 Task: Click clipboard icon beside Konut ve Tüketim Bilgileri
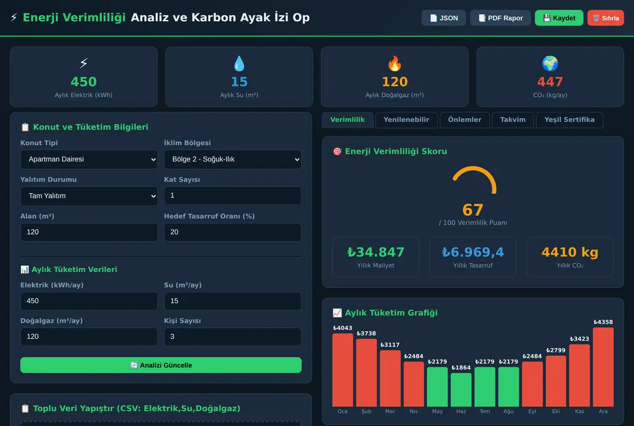[25, 127]
